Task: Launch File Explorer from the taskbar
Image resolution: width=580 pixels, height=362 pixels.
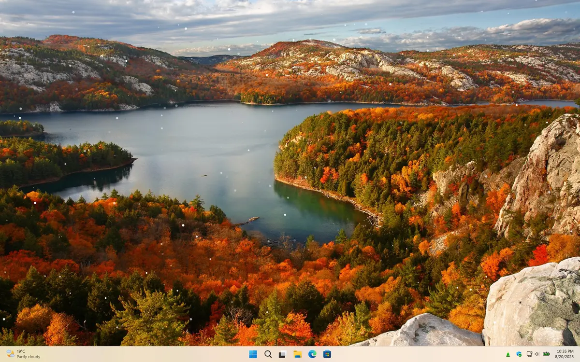Action: click(x=297, y=354)
